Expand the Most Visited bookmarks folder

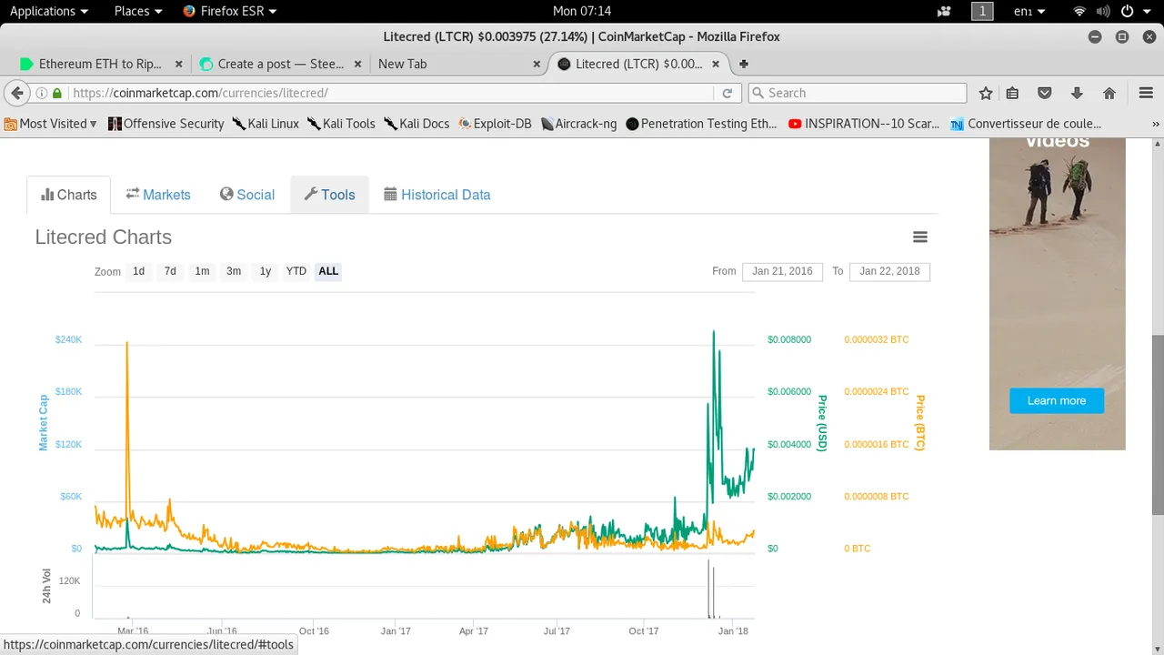point(51,124)
